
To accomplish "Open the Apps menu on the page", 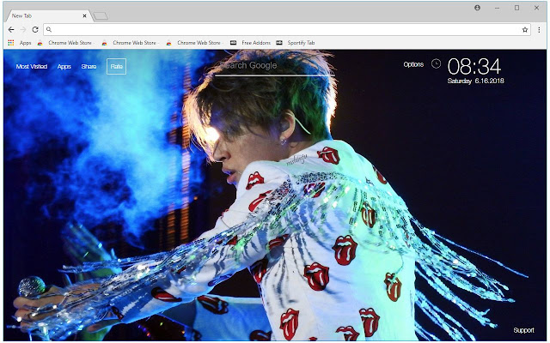I will pyautogui.click(x=64, y=67).
